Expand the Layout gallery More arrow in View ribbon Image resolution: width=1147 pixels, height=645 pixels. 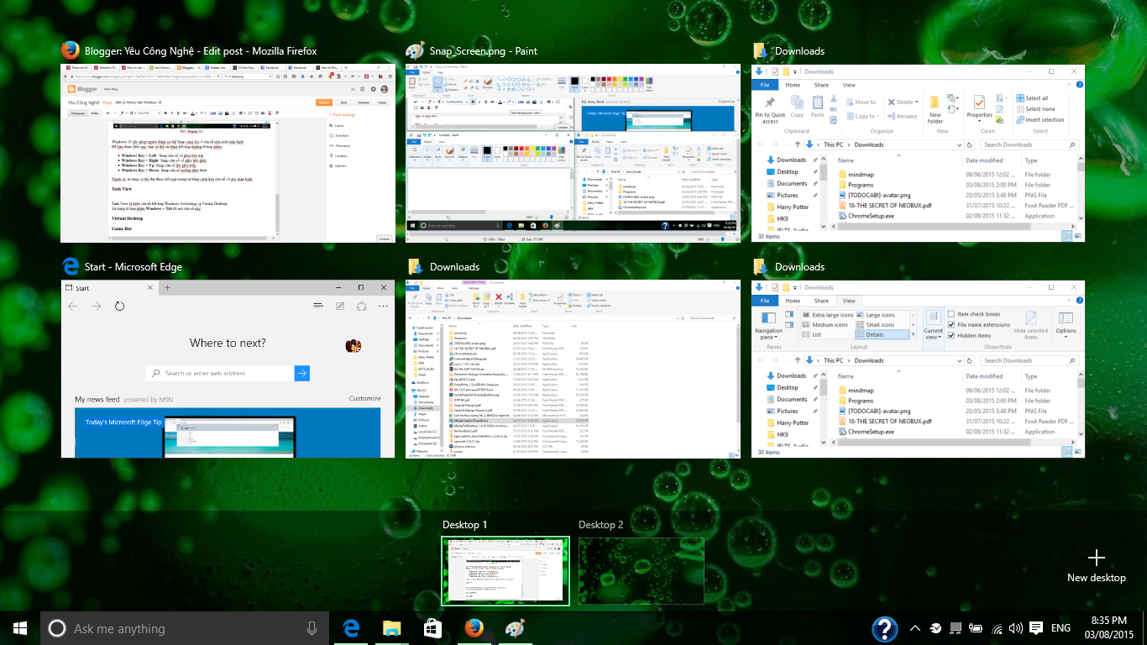pyautogui.click(x=914, y=334)
